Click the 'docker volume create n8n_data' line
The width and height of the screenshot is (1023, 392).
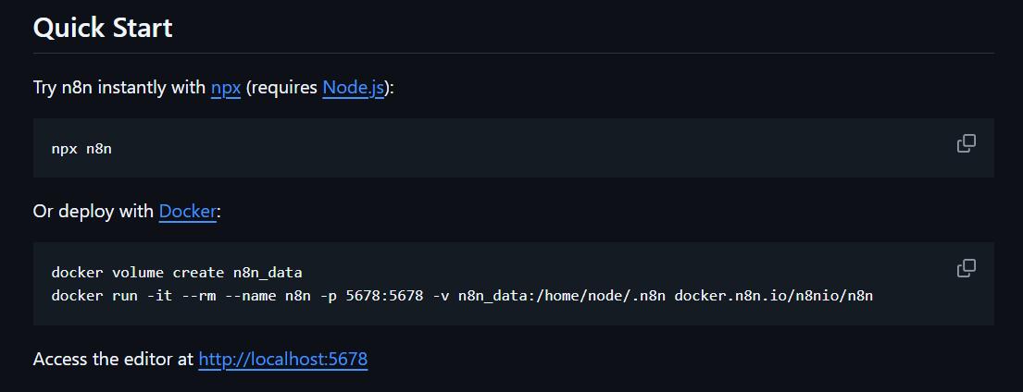pos(177,273)
